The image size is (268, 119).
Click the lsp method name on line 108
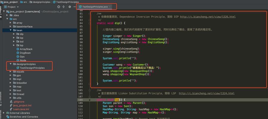(117, 100)
